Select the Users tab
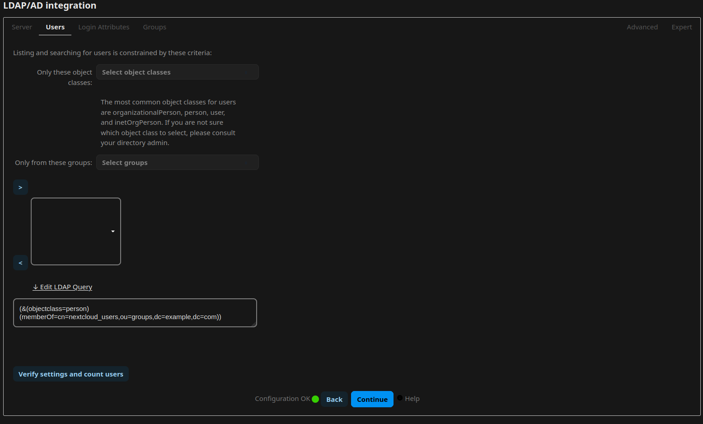 55,27
